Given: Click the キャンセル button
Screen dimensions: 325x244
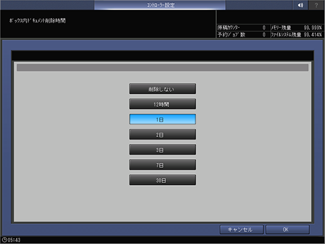Looking at the screenshot, I should point(241,230).
